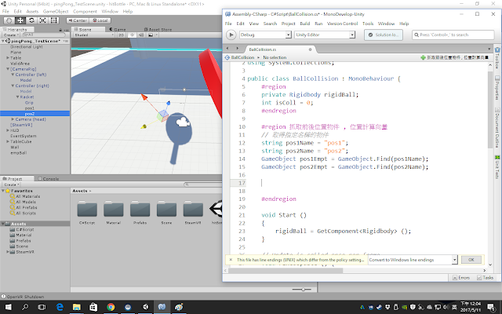502x314 pixels.
Task: Open MonoDevelop's Version Control menu
Action: [x=342, y=24]
